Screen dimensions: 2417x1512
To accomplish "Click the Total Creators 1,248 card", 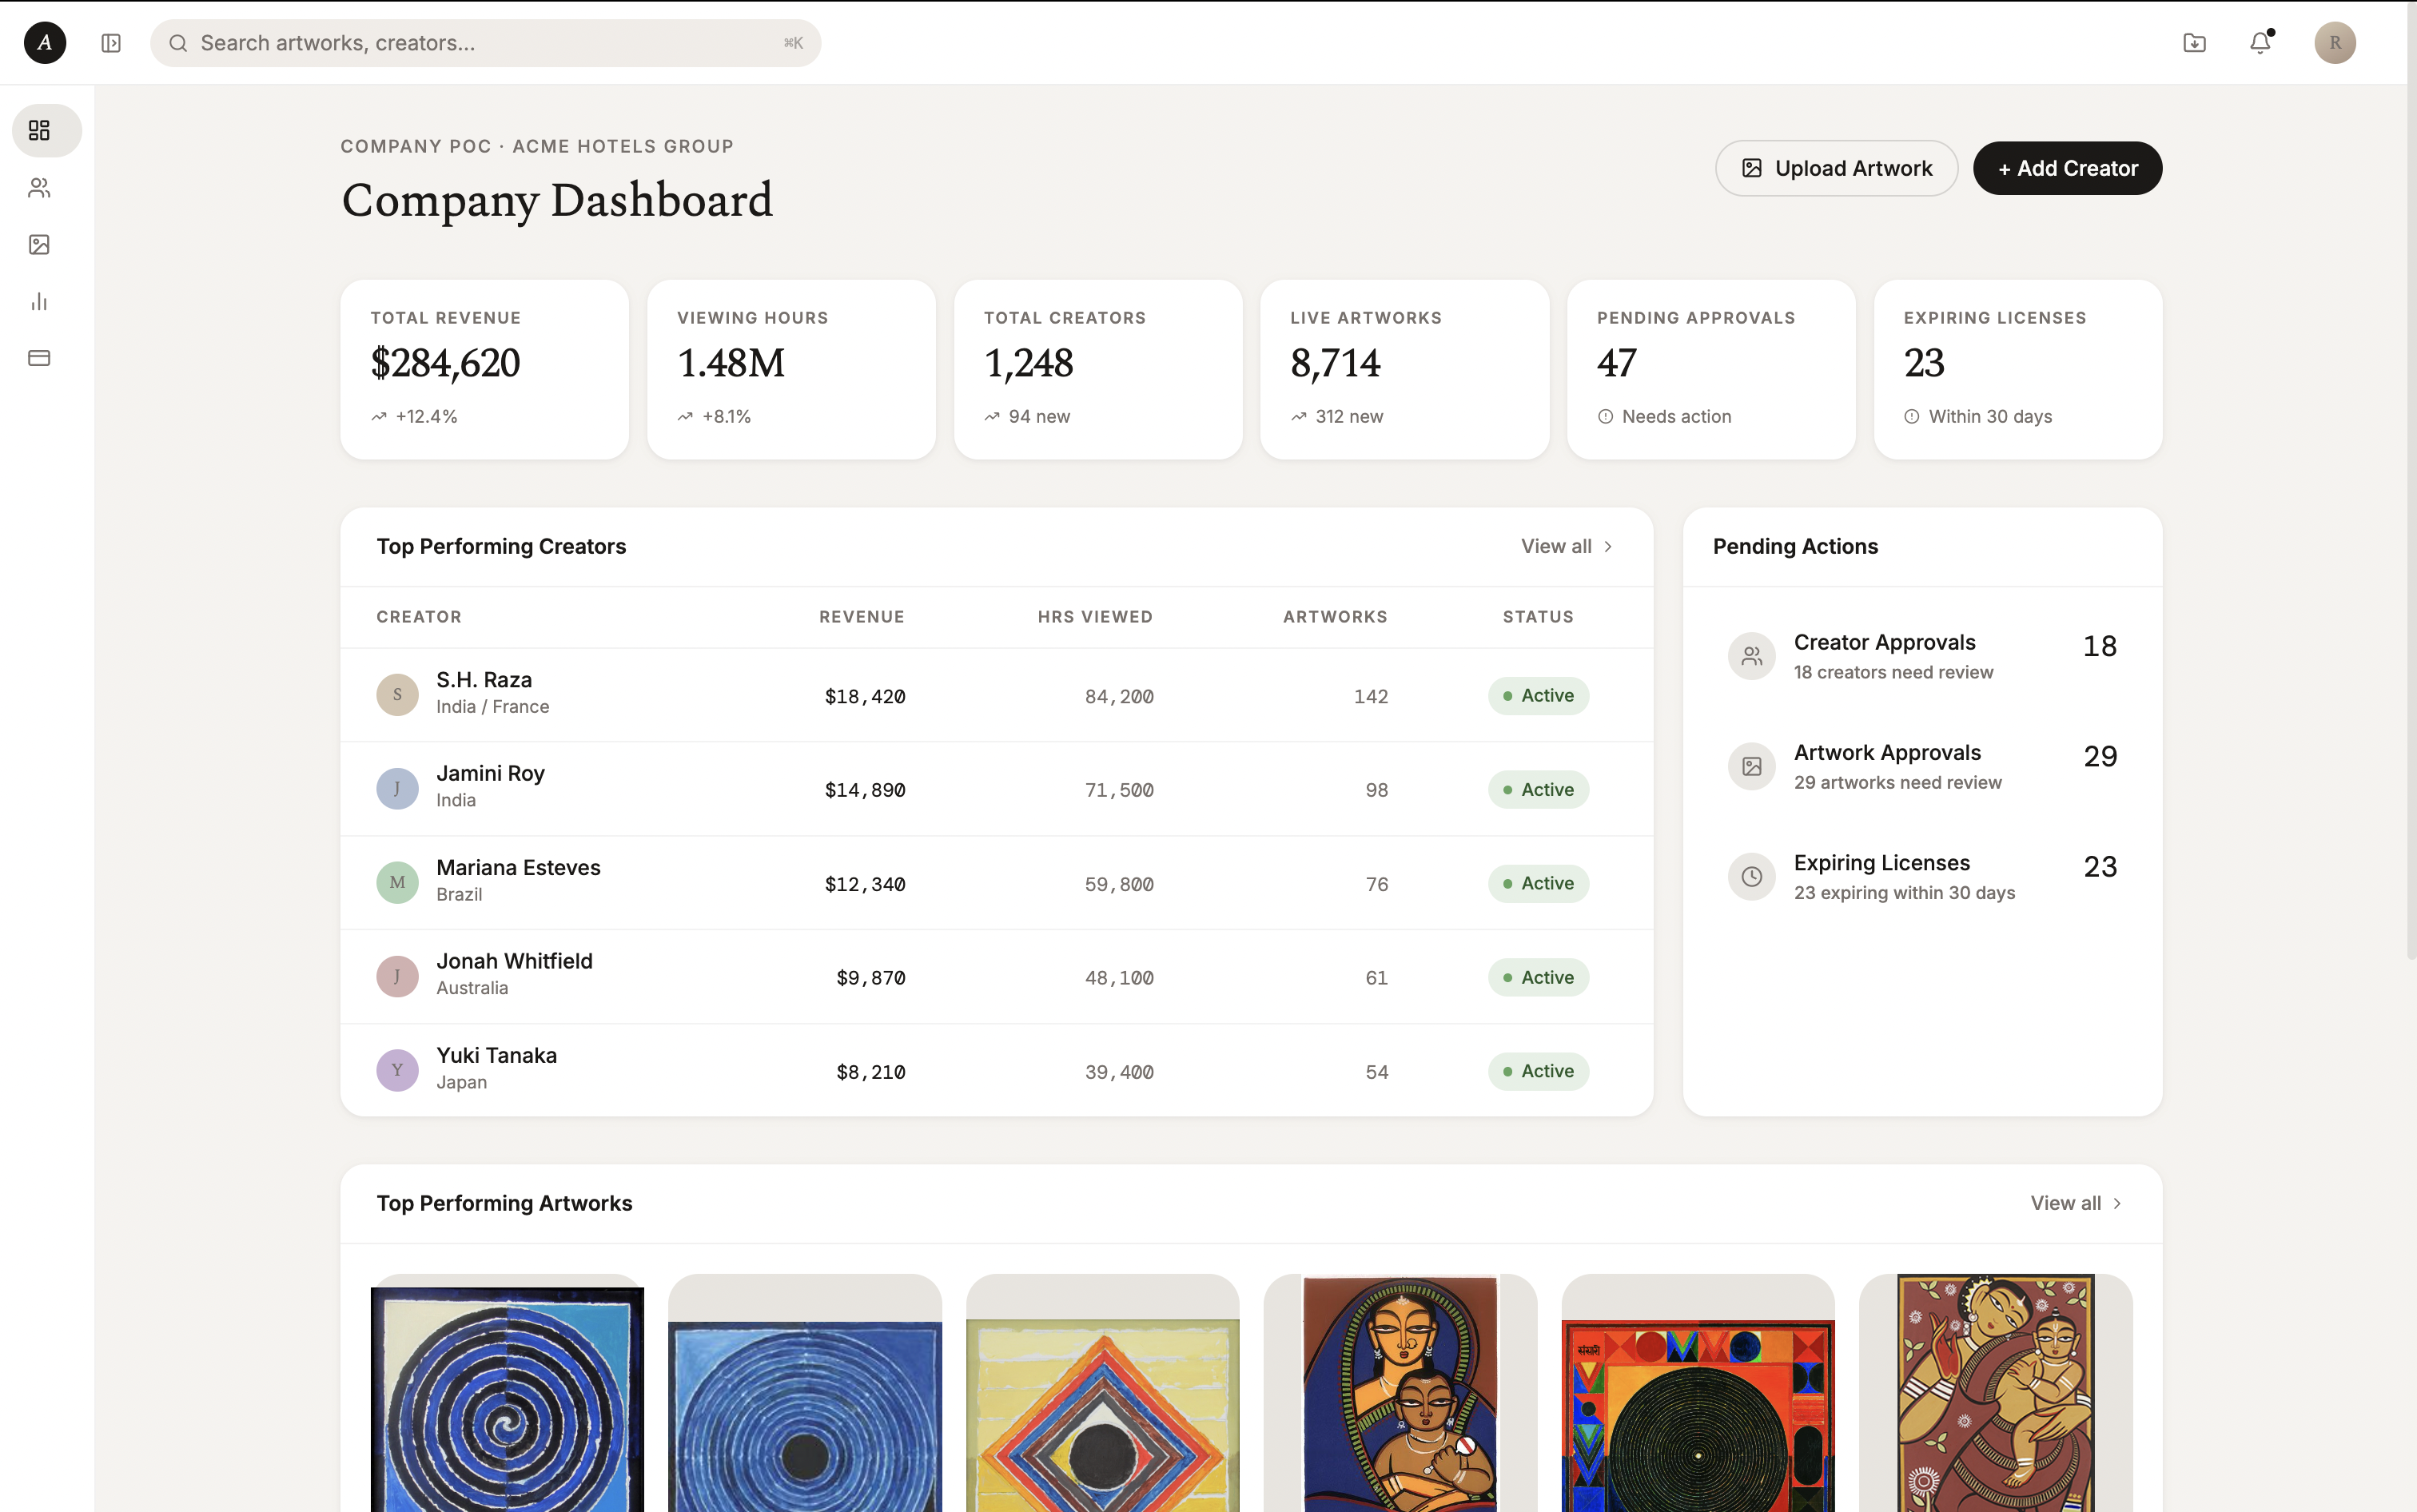I will (1098, 370).
